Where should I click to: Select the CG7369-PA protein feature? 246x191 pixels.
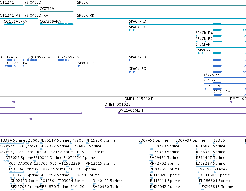[64, 60]
